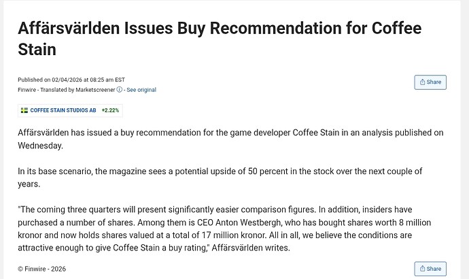
Task: Click the top Share button
Action: click(x=430, y=82)
